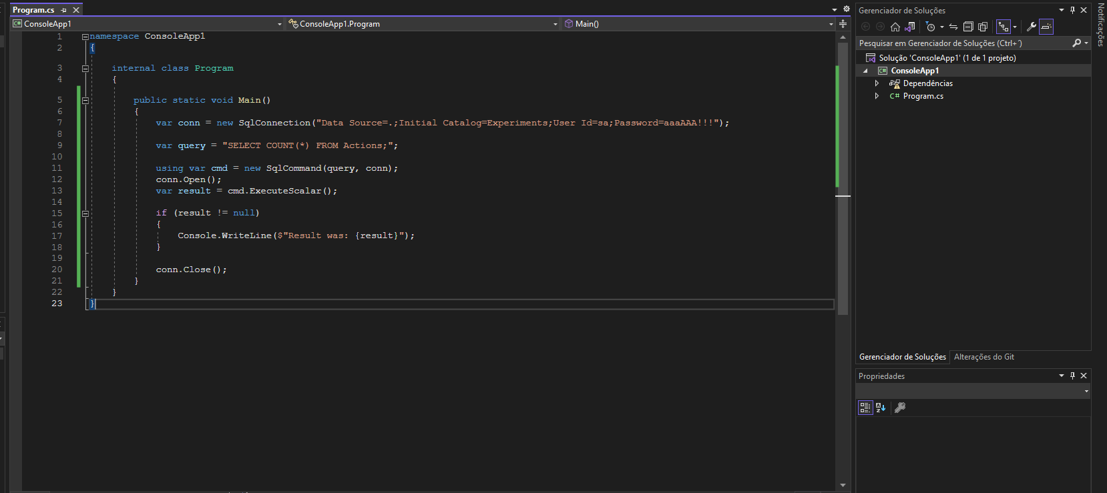Image resolution: width=1107 pixels, height=493 pixels.
Task: Collapse the namespace ConsoleApp1 block
Action: point(85,37)
